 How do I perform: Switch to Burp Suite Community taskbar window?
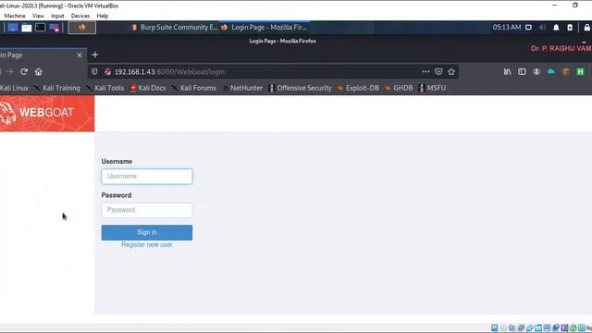point(175,27)
